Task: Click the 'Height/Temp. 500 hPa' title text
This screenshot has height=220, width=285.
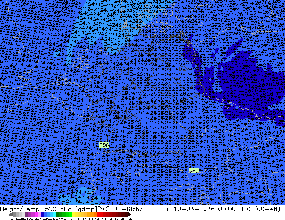Action: [36, 209]
